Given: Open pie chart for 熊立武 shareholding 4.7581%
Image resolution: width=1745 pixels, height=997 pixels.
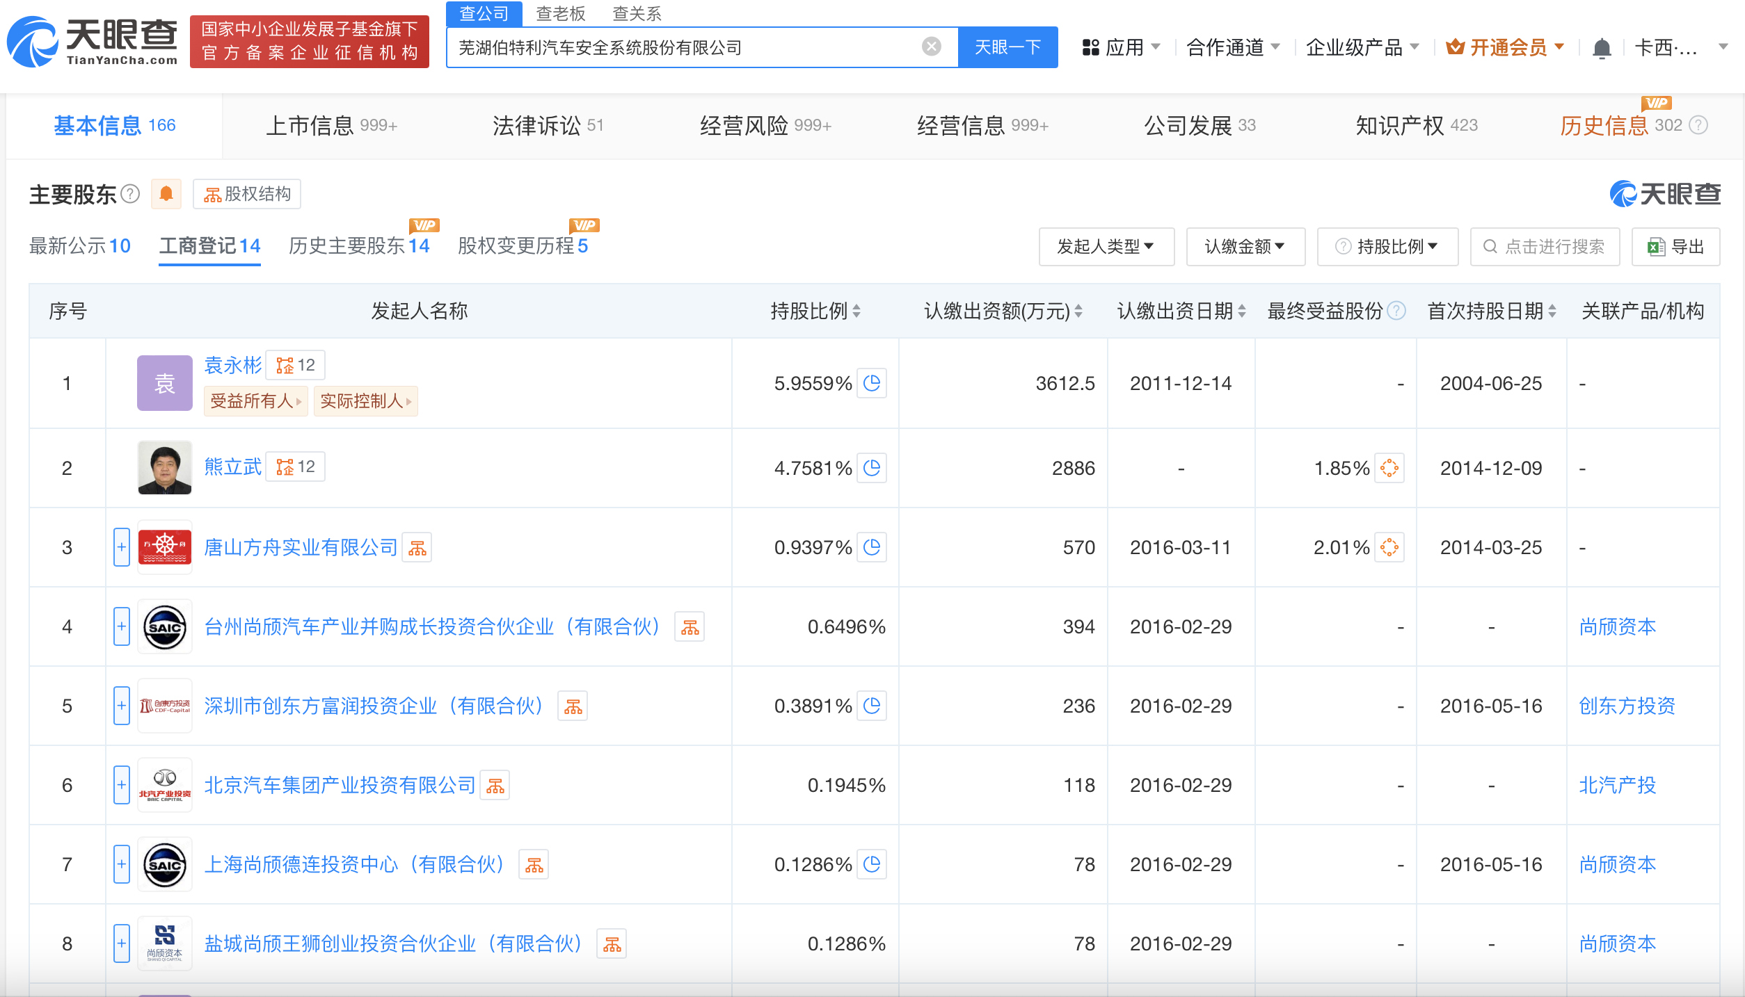Looking at the screenshot, I should tap(871, 468).
